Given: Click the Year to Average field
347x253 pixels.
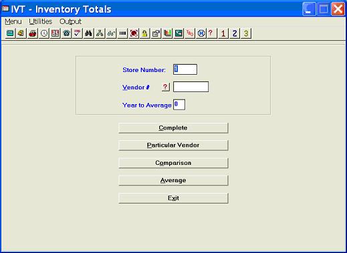Looking at the screenshot, I should [x=179, y=105].
